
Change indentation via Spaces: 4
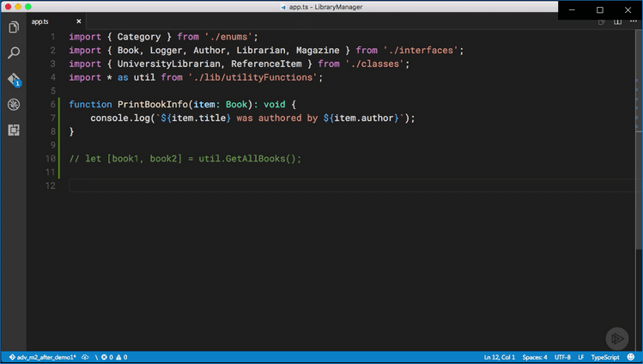534,357
